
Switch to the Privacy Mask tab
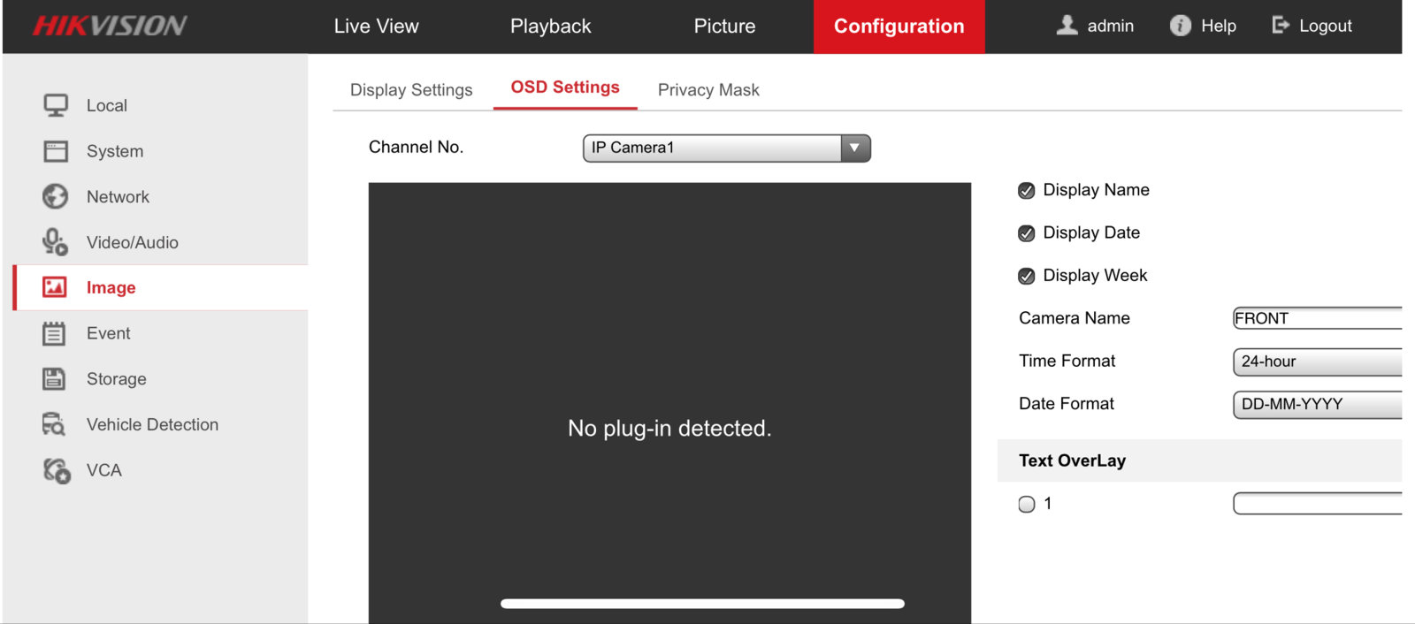point(708,90)
